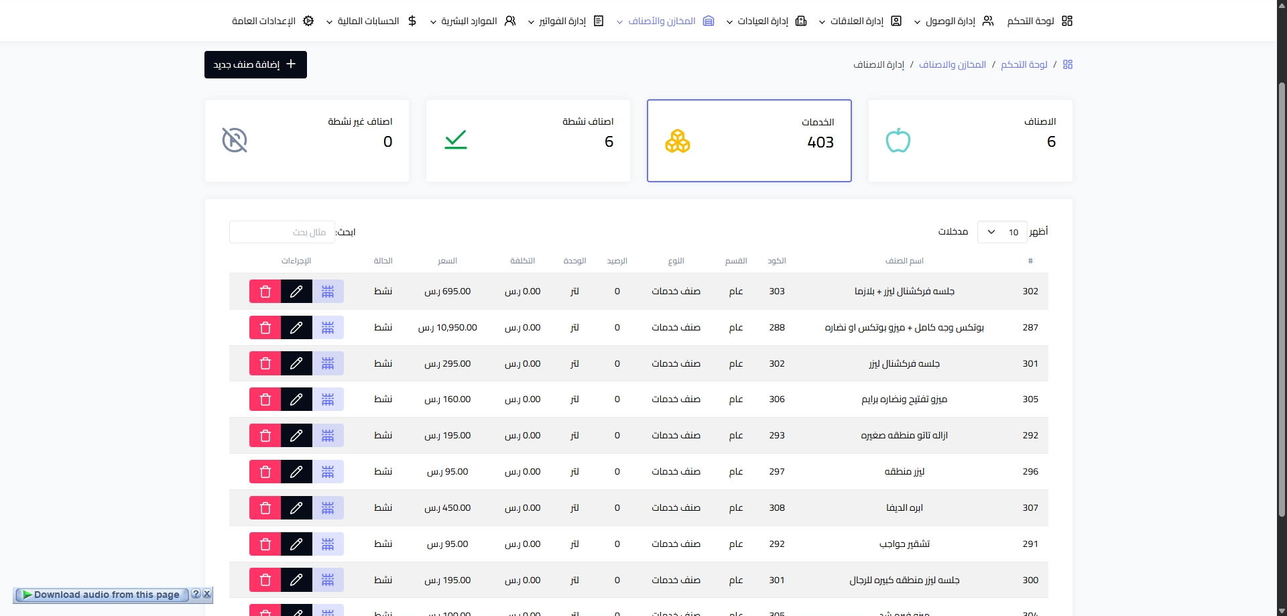Close the Download audio popup bar
This screenshot has height=616, width=1287.
[x=207, y=594]
